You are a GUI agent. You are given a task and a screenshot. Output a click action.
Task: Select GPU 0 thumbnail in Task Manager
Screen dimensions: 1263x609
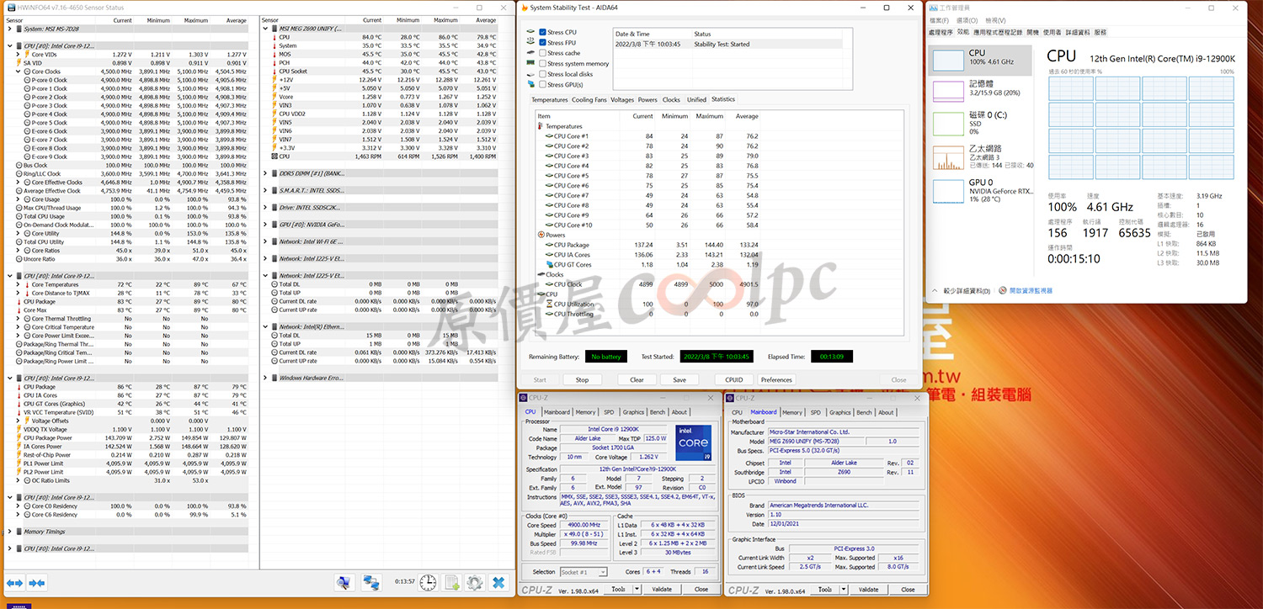pyautogui.click(x=947, y=189)
